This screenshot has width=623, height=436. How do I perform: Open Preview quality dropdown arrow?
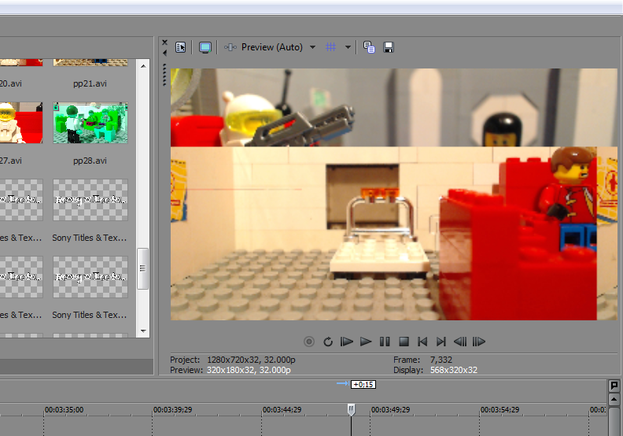tap(313, 47)
